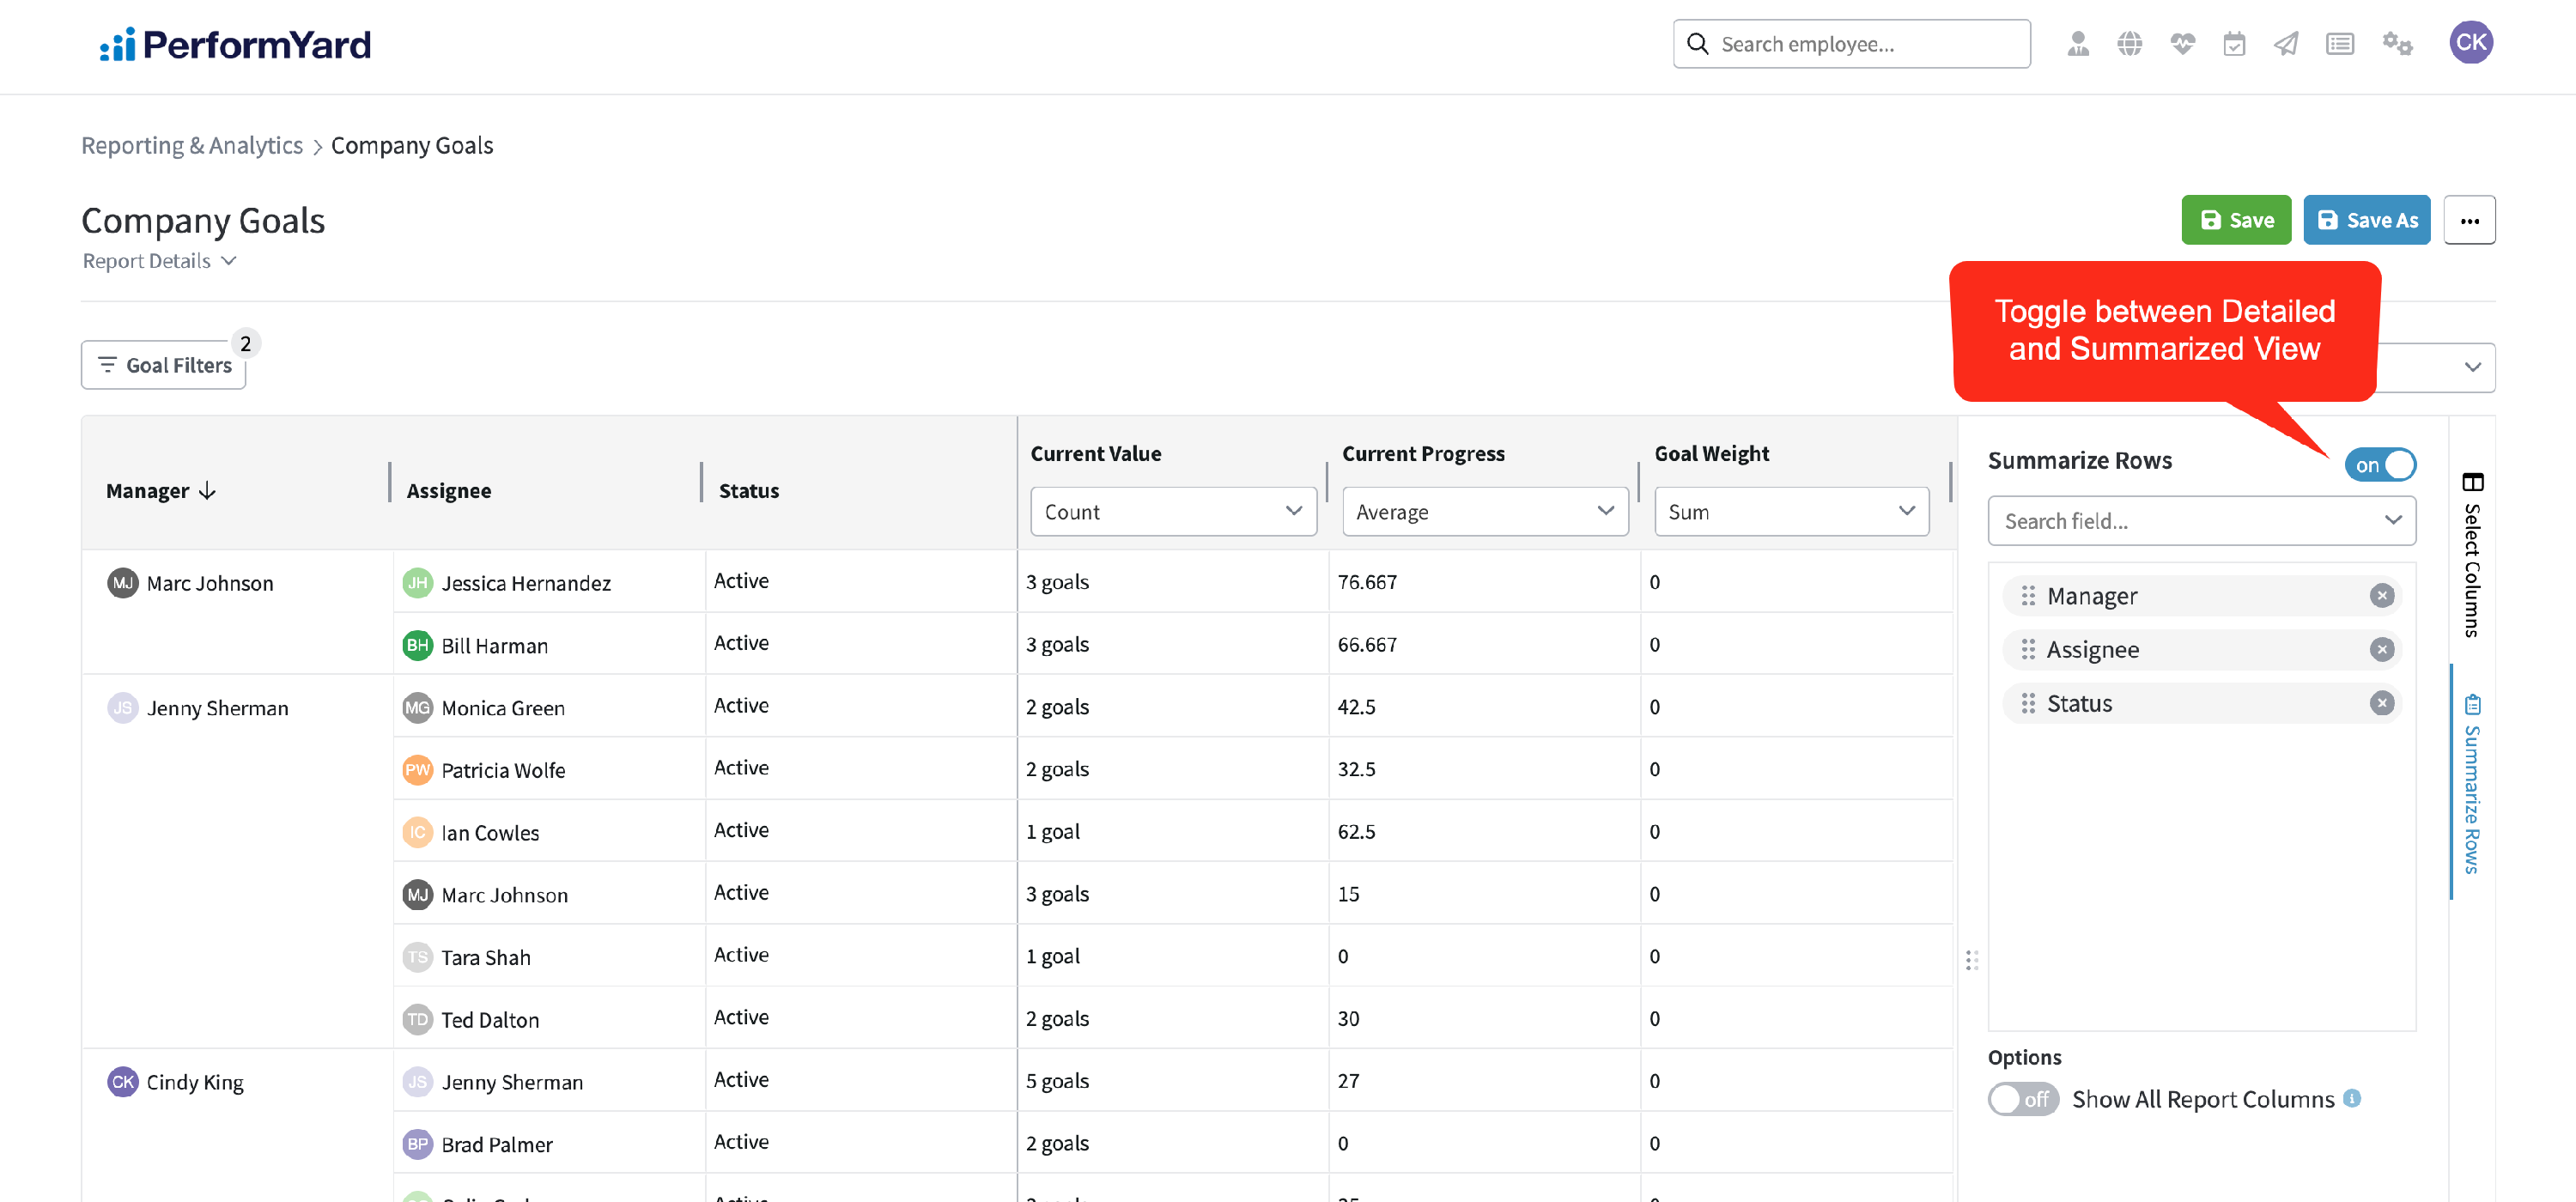This screenshot has height=1202, width=2576.
Task: Click the list view icon in header
Action: [x=2340, y=44]
